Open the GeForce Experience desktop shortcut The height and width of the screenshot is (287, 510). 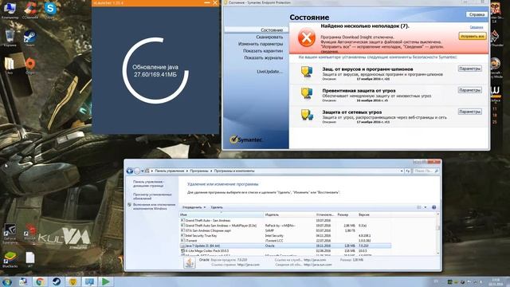pyautogui.click(x=10, y=233)
